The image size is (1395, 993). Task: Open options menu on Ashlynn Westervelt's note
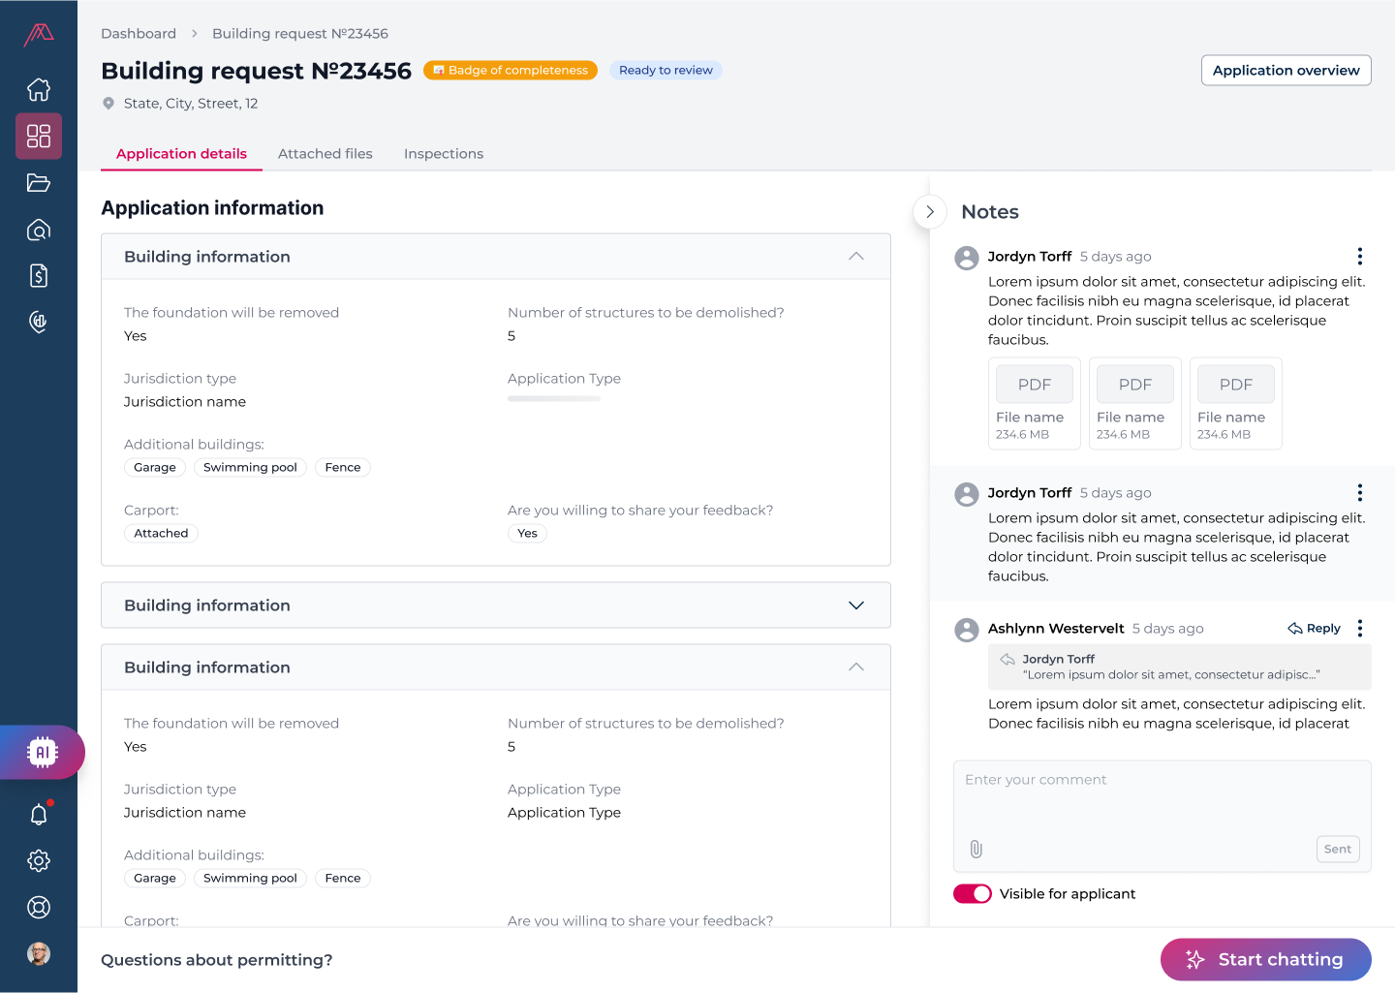coord(1360,629)
